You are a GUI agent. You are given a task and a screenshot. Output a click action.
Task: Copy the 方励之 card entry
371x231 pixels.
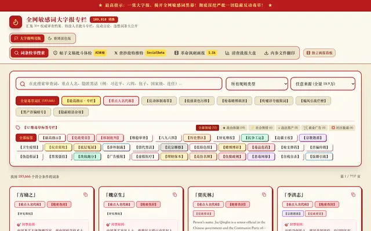coord(85,195)
